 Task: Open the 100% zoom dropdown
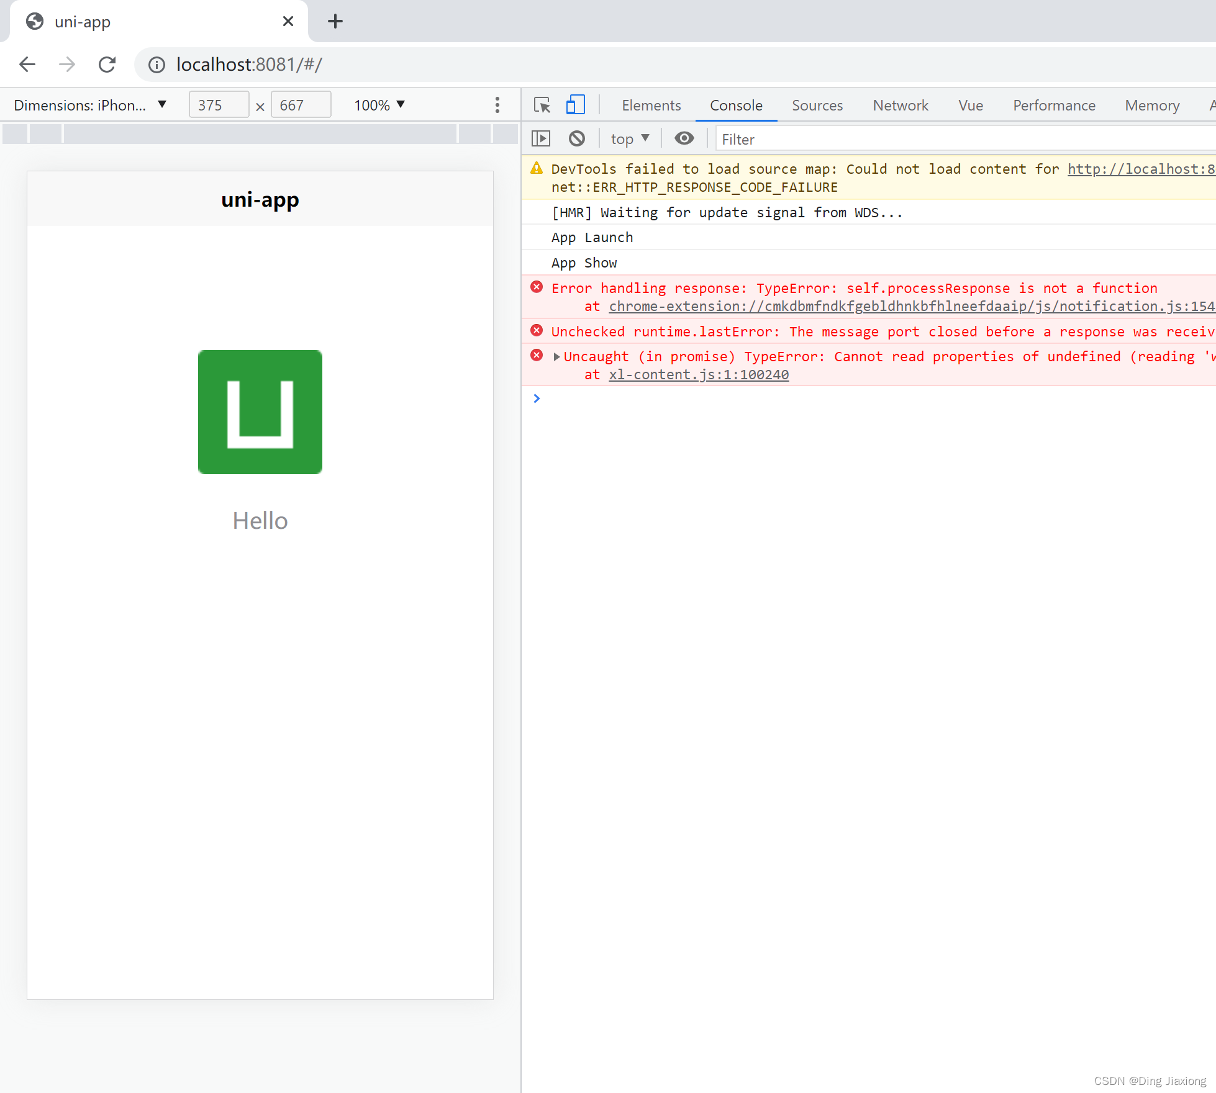[x=379, y=105]
